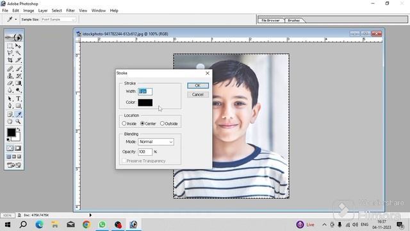The image size is (410, 231).
Task: Select the Eyedropper tool in toolbox
Action: [18, 114]
